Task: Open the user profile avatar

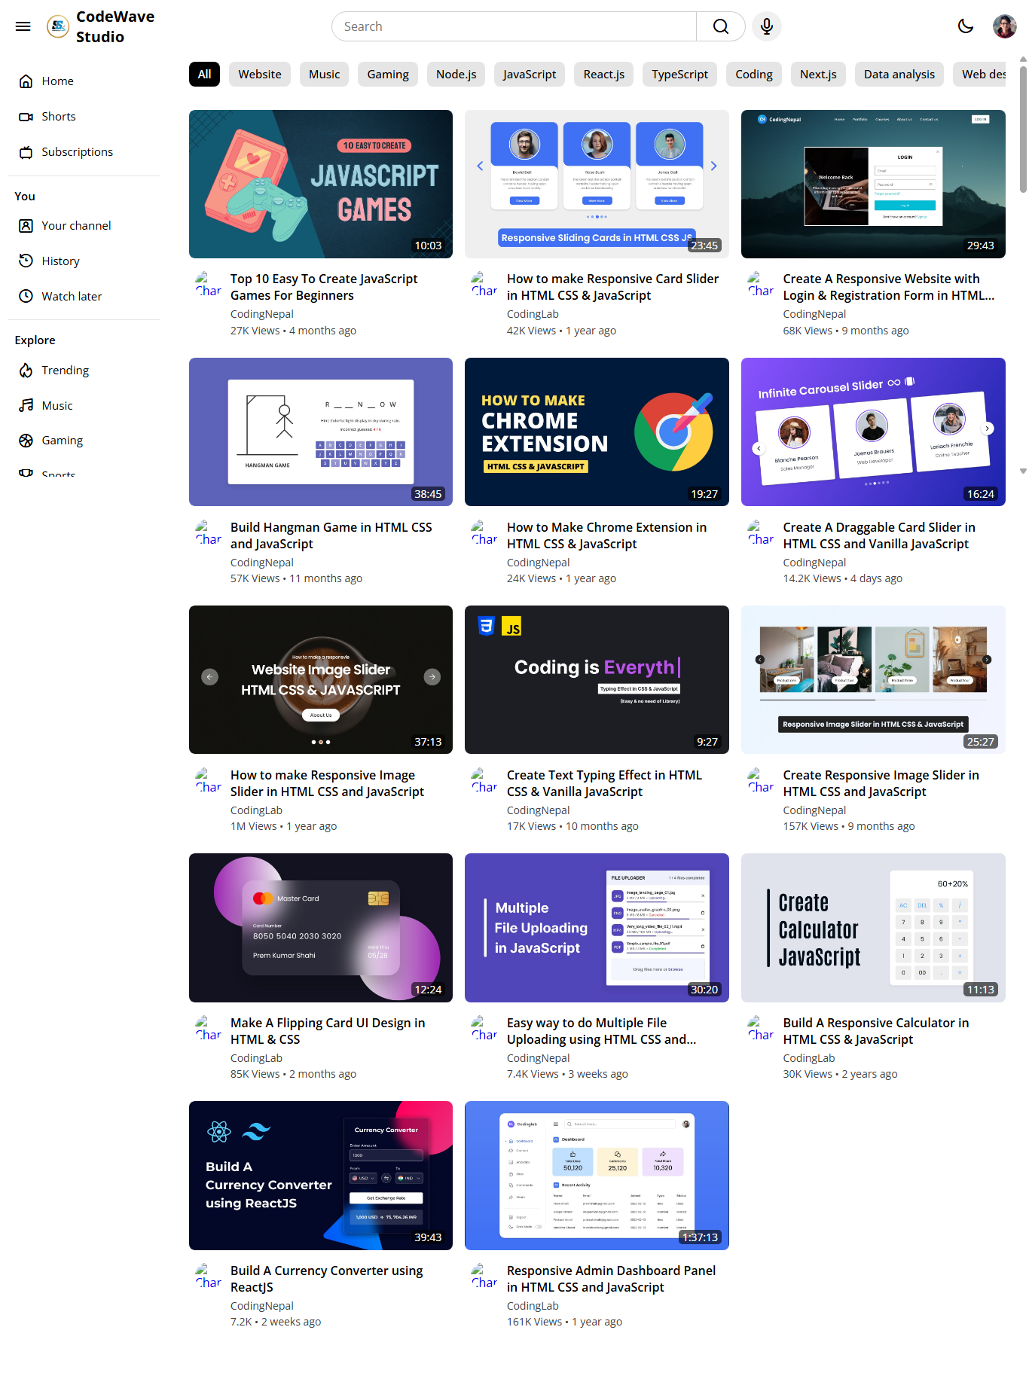Action: (x=1004, y=26)
